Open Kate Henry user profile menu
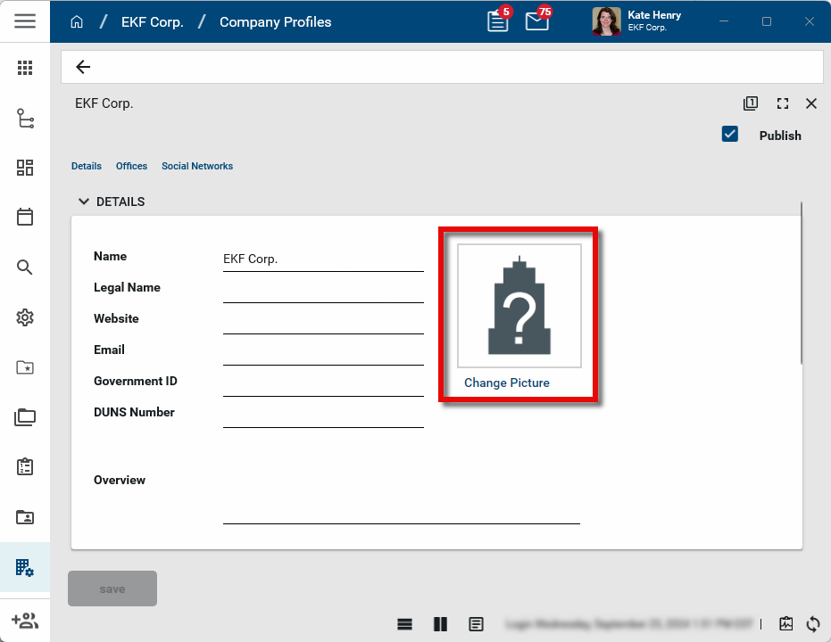 636,21
